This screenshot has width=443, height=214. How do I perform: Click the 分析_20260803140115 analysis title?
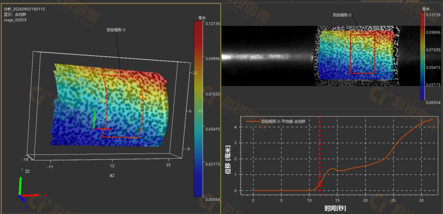(24, 9)
